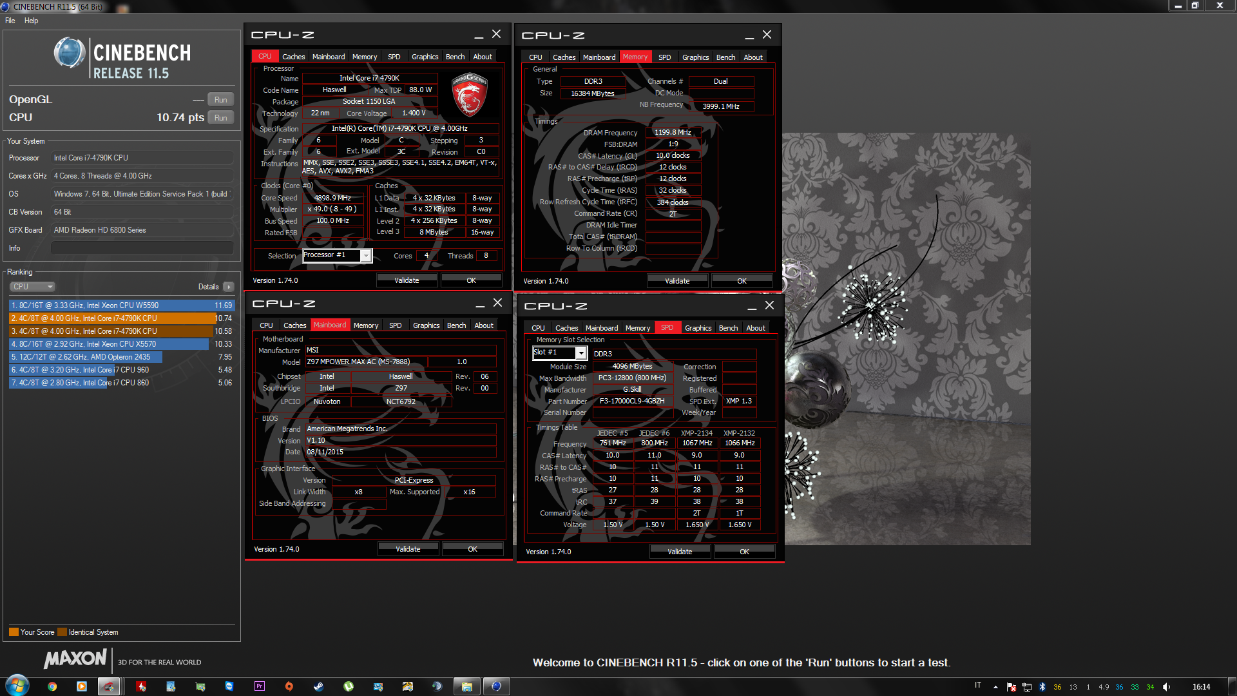Launch Google Chrome from the taskbar
This screenshot has width=1237, height=696.
pos(52,686)
